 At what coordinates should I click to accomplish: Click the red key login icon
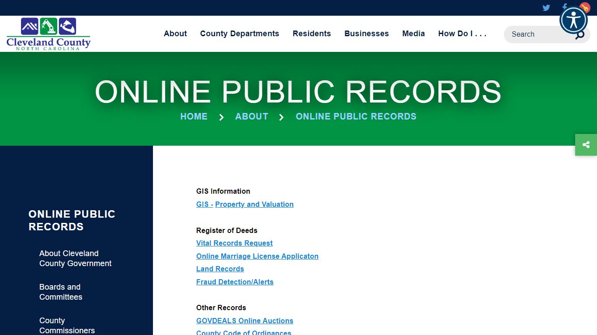click(x=585, y=7)
